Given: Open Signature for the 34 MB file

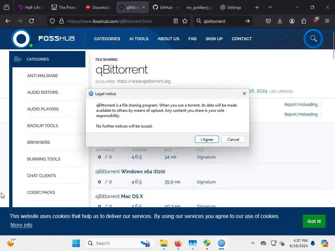Looking at the screenshot, I should [206, 157].
